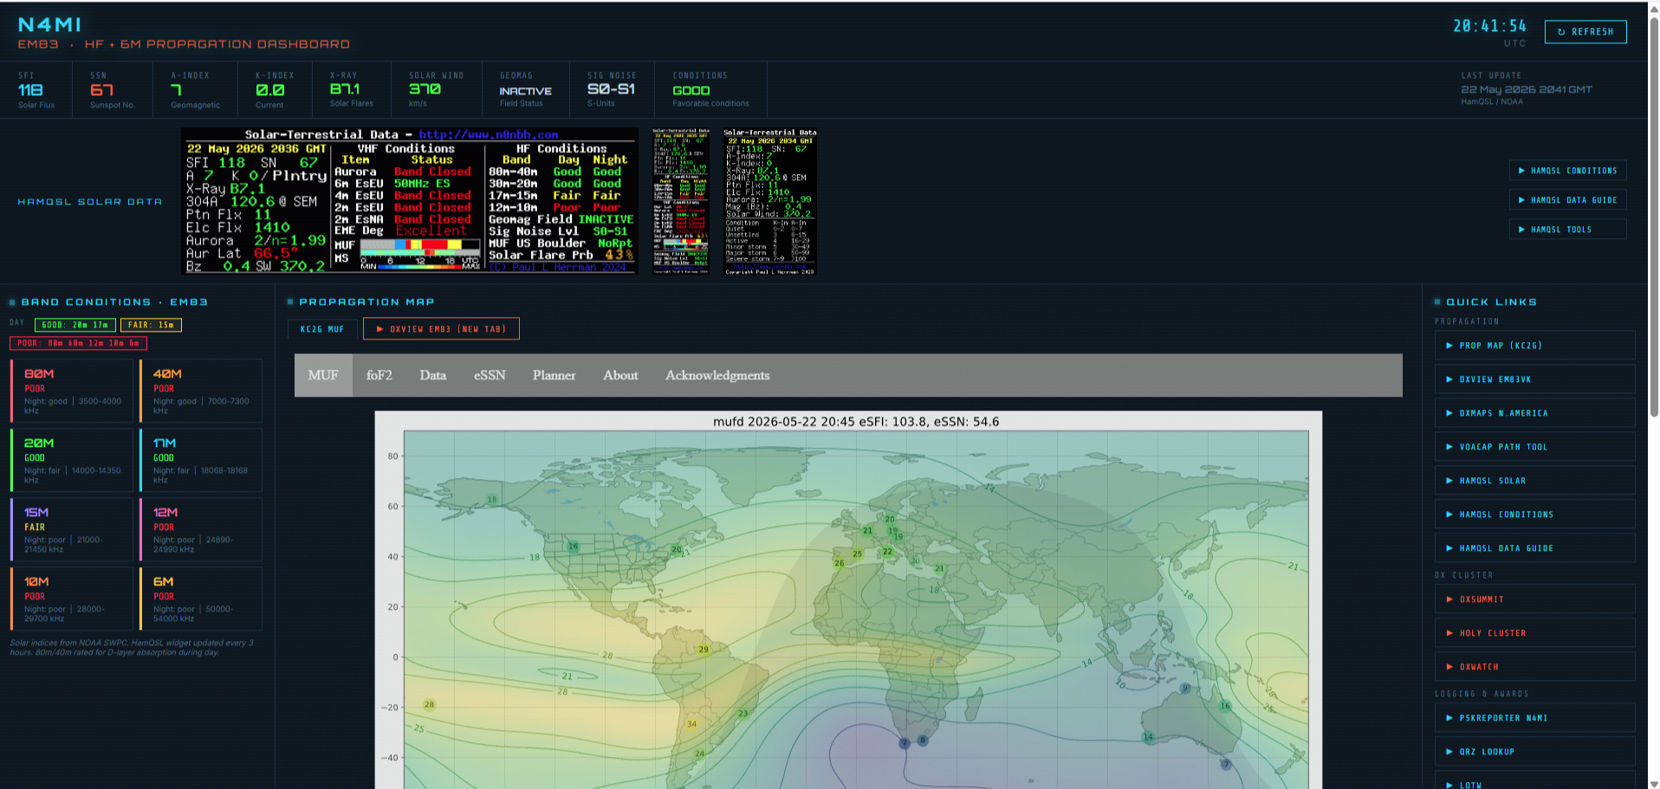The image size is (1660, 789).
Task: Click the Solar Wind 370 value
Action: coord(425,89)
